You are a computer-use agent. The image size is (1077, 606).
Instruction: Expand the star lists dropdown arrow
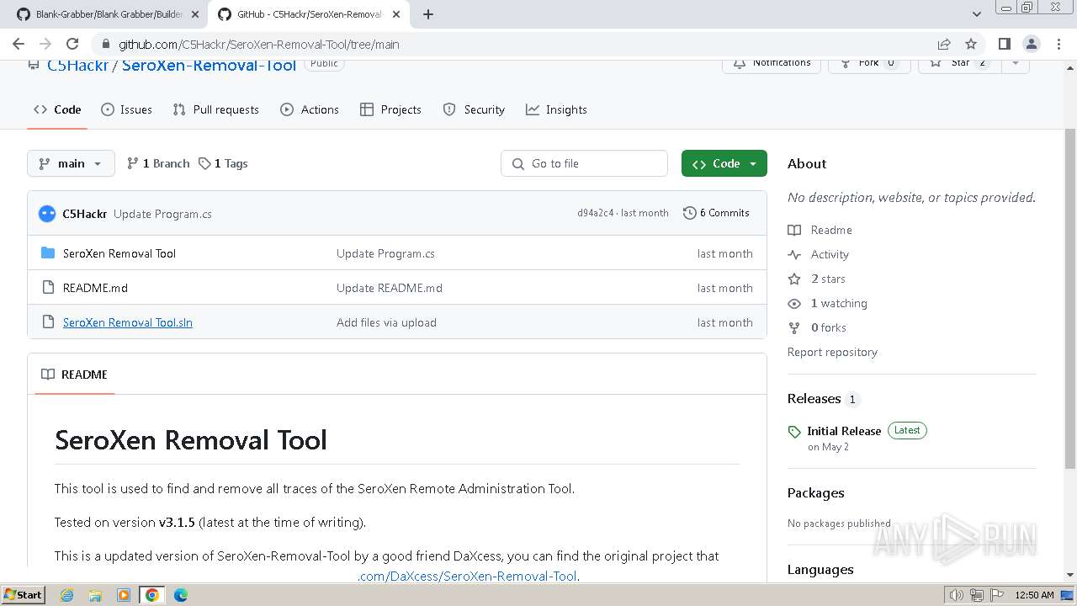point(1016,65)
